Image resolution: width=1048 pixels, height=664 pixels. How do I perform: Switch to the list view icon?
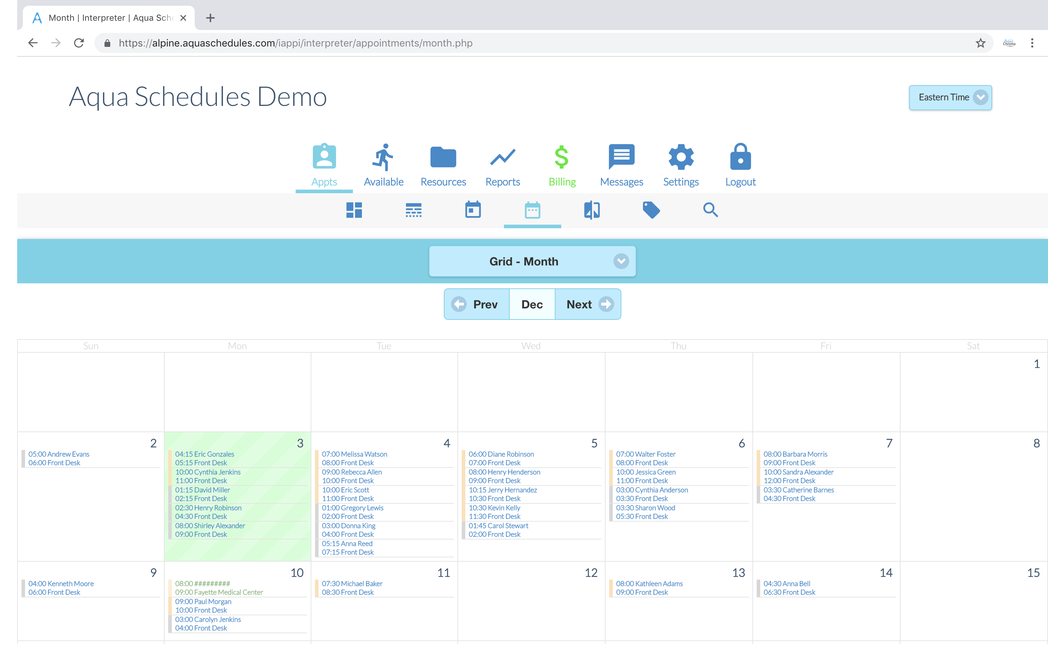coord(413,210)
